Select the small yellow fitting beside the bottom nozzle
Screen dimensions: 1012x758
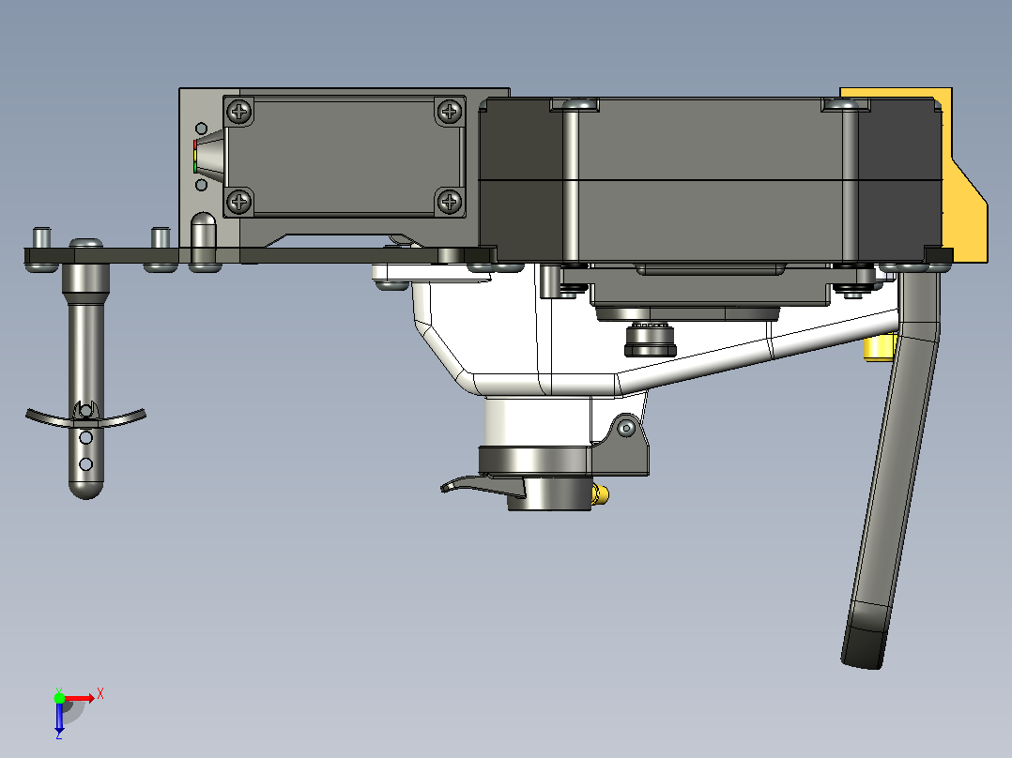click(x=600, y=494)
